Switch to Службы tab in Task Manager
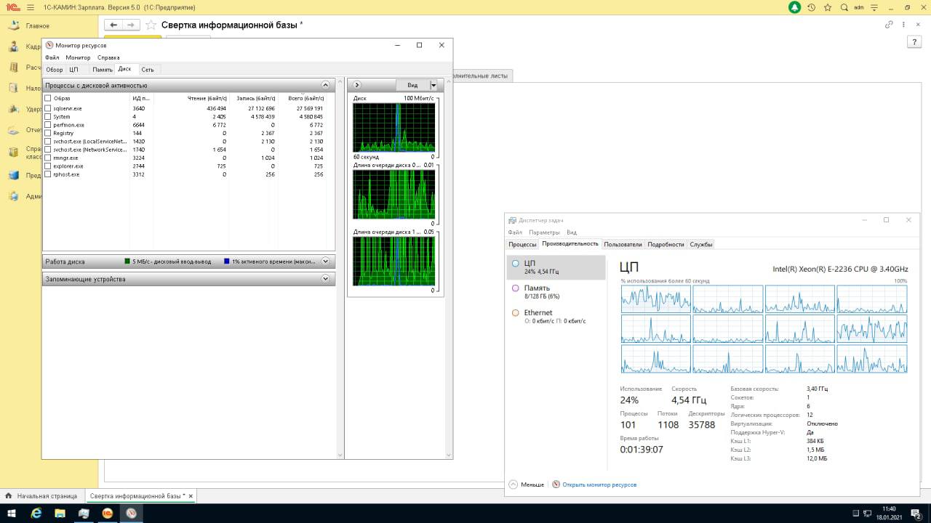This screenshot has width=931, height=523. click(x=701, y=245)
